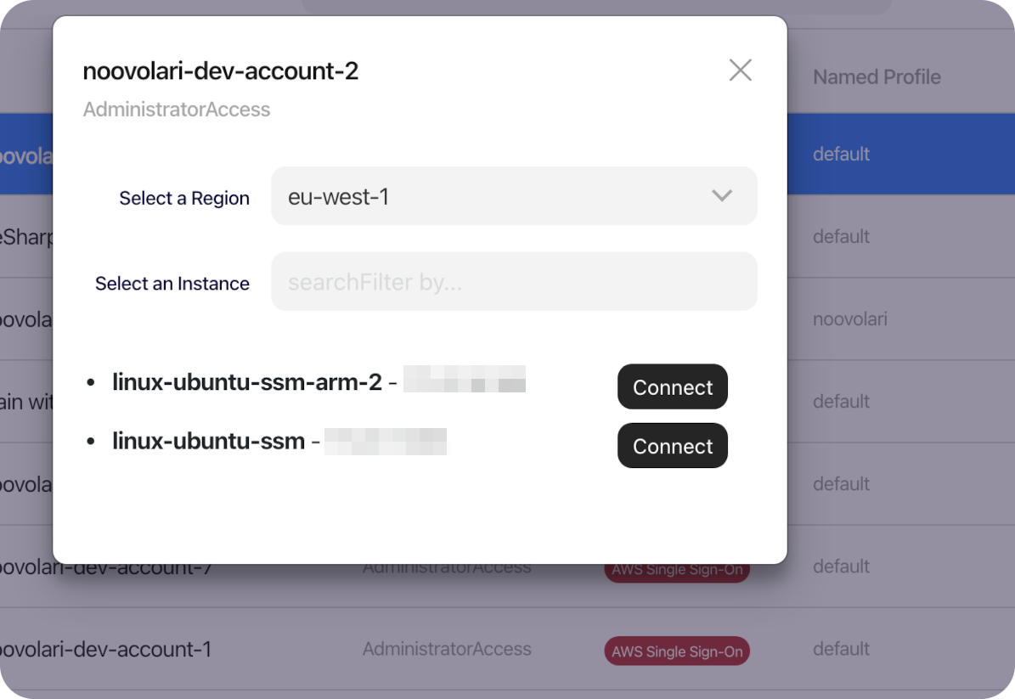Click the dialog title 'noovolari-dev-account-2'
The width and height of the screenshot is (1015, 699).
[x=221, y=71]
